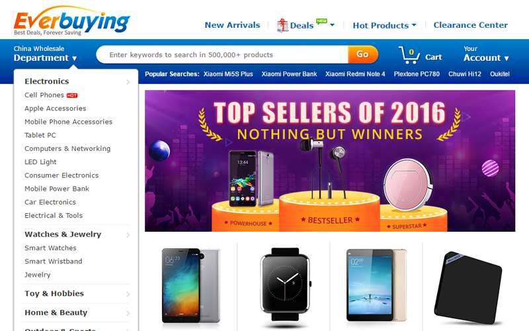
Task: Click the Electronics category arrow
Action: [128, 81]
